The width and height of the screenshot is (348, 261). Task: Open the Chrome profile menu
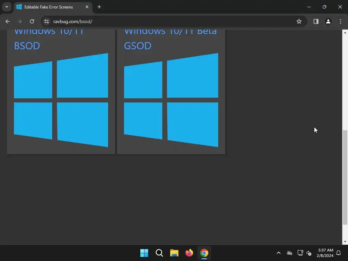coord(328,21)
